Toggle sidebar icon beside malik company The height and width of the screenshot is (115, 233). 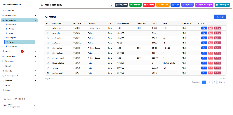[x=42, y=5]
